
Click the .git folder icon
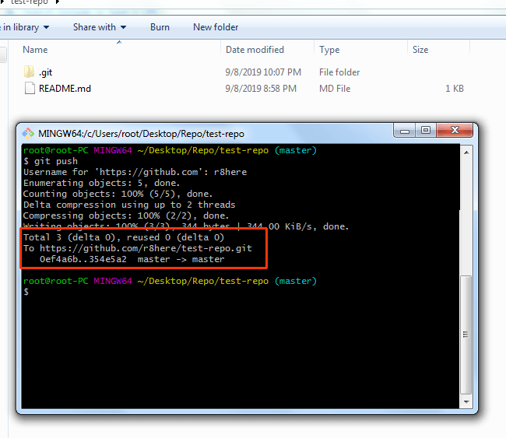tap(29, 72)
